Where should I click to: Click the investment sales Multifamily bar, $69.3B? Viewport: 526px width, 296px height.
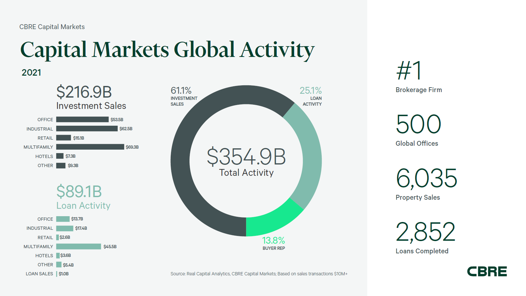pos(90,147)
